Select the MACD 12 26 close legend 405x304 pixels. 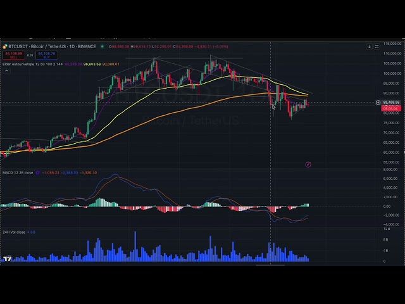point(18,173)
